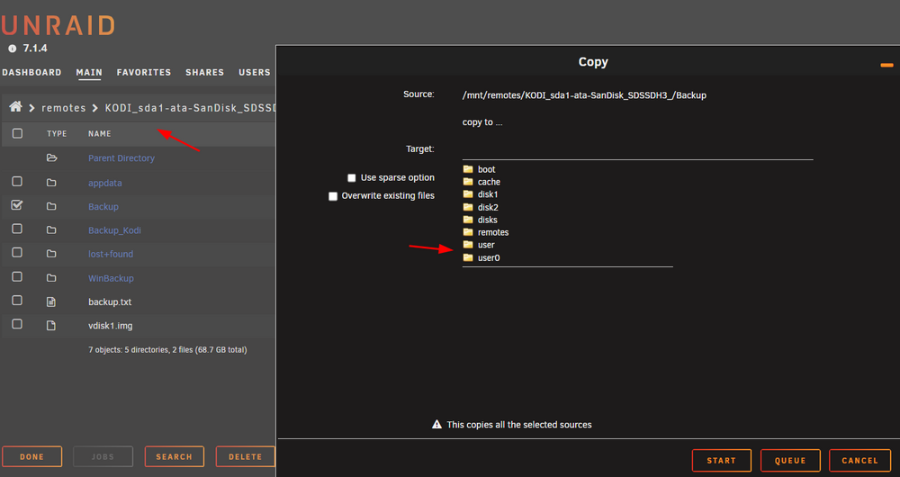Viewport: 900px width, 477px height.
Task: Click the boot folder icon in target list
Action: coord(468,169)
